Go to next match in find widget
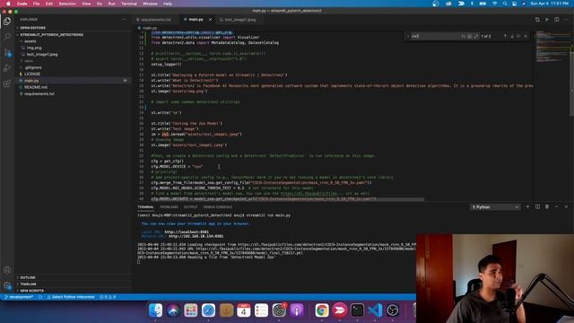Image resolution: width=574 pixels, height=323 pixels. (512, 36)
